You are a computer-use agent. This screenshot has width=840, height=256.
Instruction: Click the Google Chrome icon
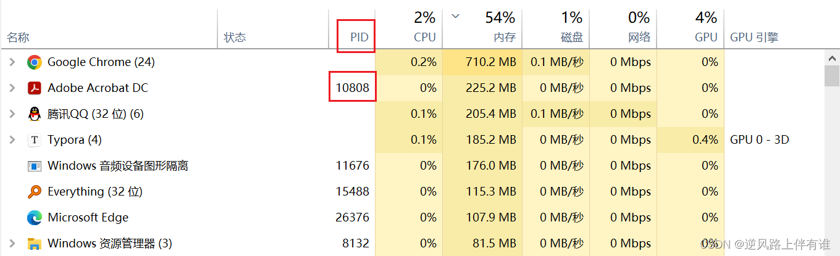[34, 62]
